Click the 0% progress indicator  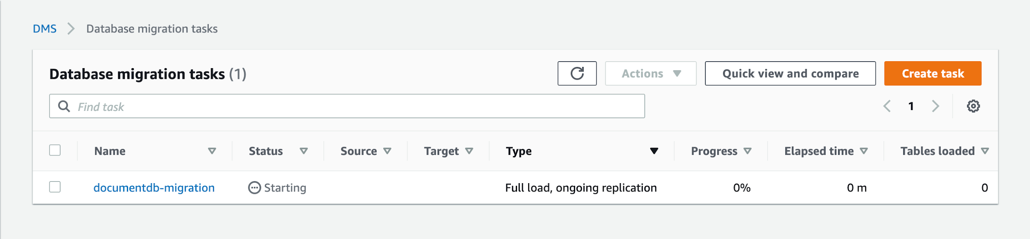coord(742,188)
